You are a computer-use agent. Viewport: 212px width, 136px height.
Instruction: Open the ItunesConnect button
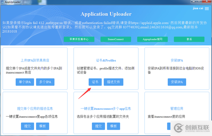pos(116,39)
